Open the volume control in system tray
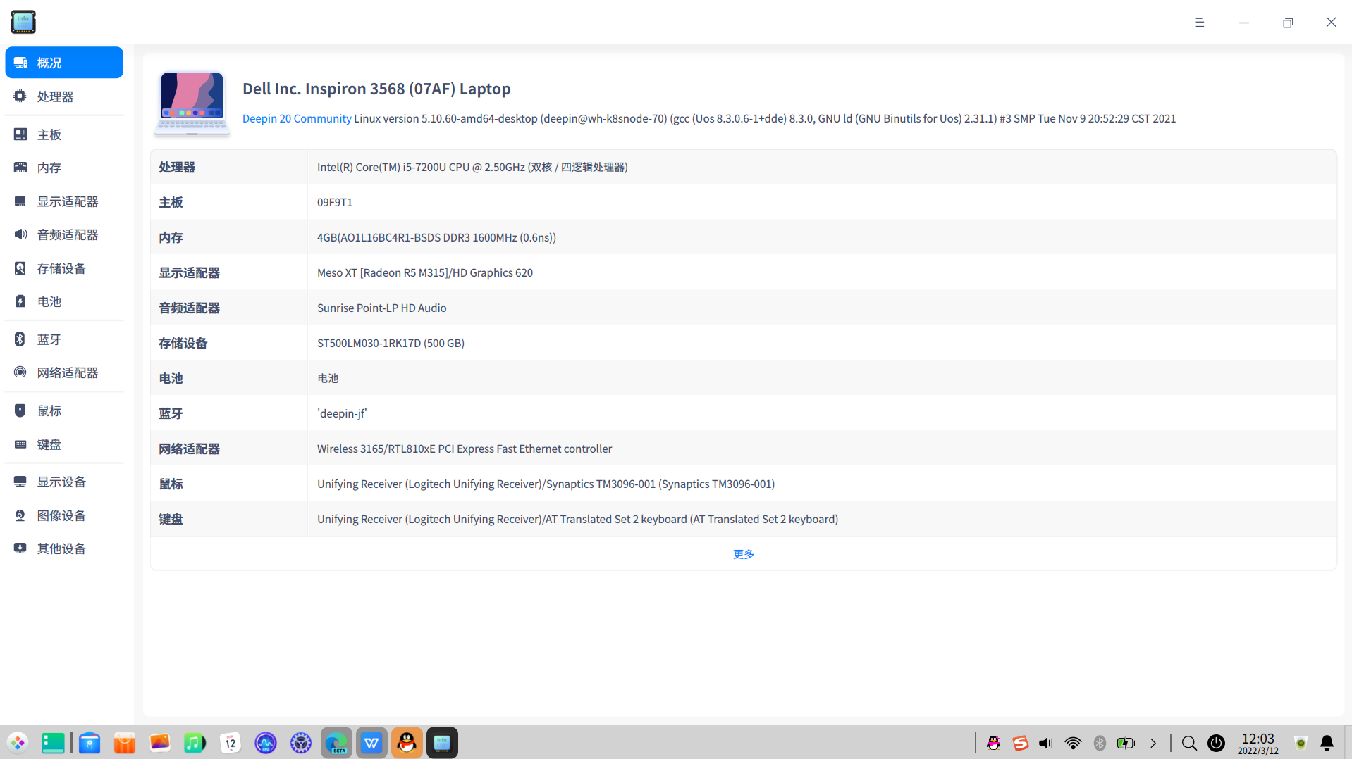 click(x=1046, y=743)
